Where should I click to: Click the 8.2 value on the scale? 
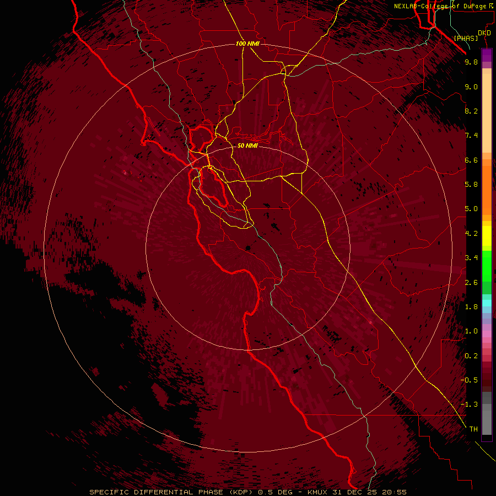[x=471, y=111]
